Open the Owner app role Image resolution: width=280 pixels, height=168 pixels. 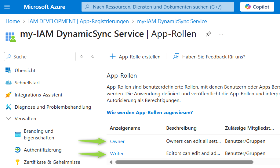pyautogui.click(x=117, y=141)
